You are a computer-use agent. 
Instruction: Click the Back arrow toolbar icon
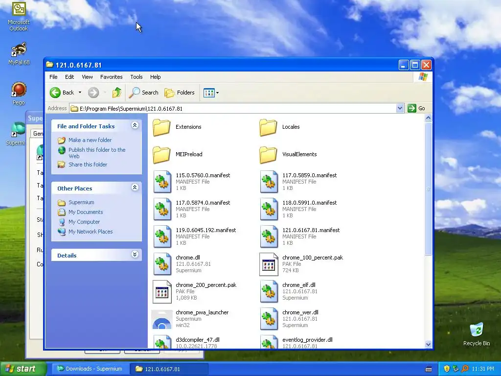tap(55, 93)
